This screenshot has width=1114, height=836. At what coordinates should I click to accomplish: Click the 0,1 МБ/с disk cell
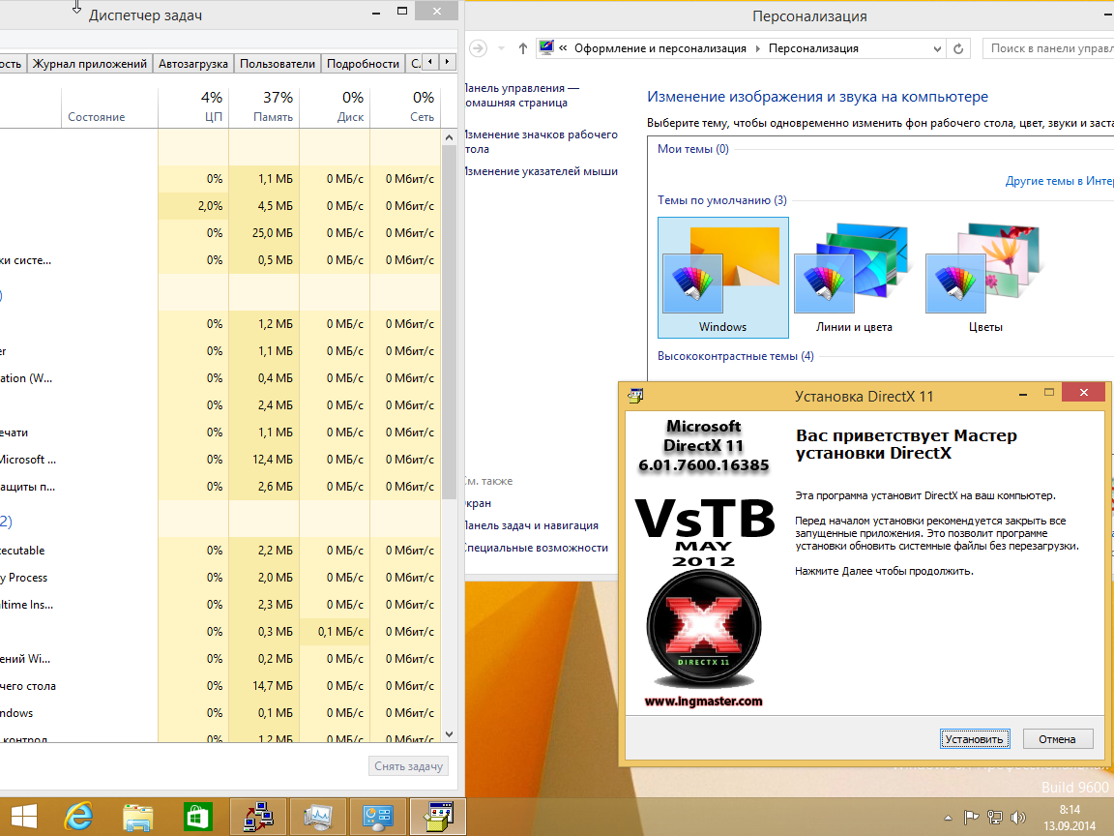click(x=335, y=632)
